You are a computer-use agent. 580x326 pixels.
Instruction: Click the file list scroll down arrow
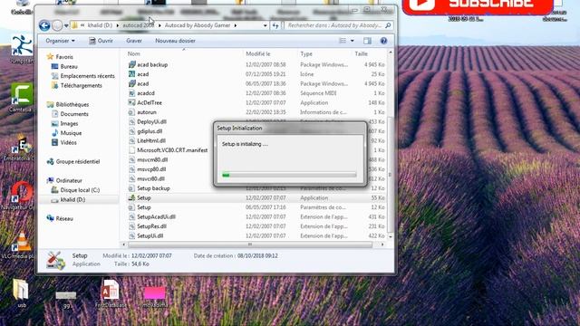(x=391, y=236)
